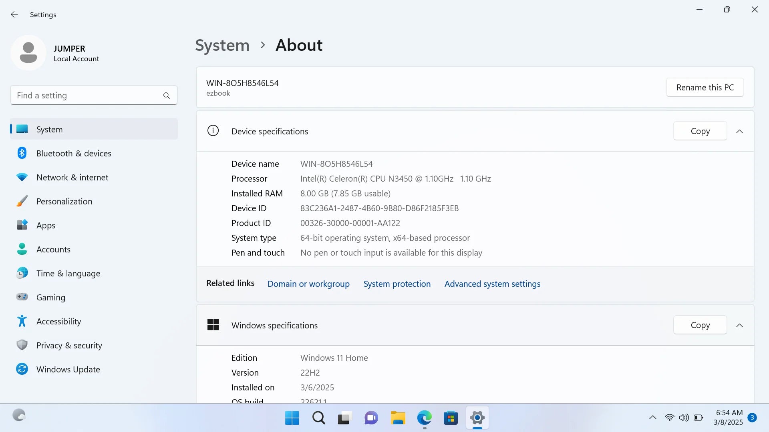Collapse the Device specifications section
The image size is (769, 432).
[x=740, y=131]
